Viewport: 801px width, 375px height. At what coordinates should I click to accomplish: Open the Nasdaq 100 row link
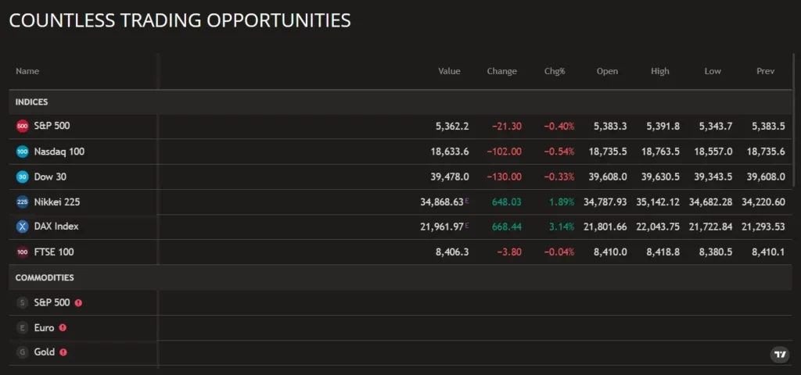coord(59,152)
